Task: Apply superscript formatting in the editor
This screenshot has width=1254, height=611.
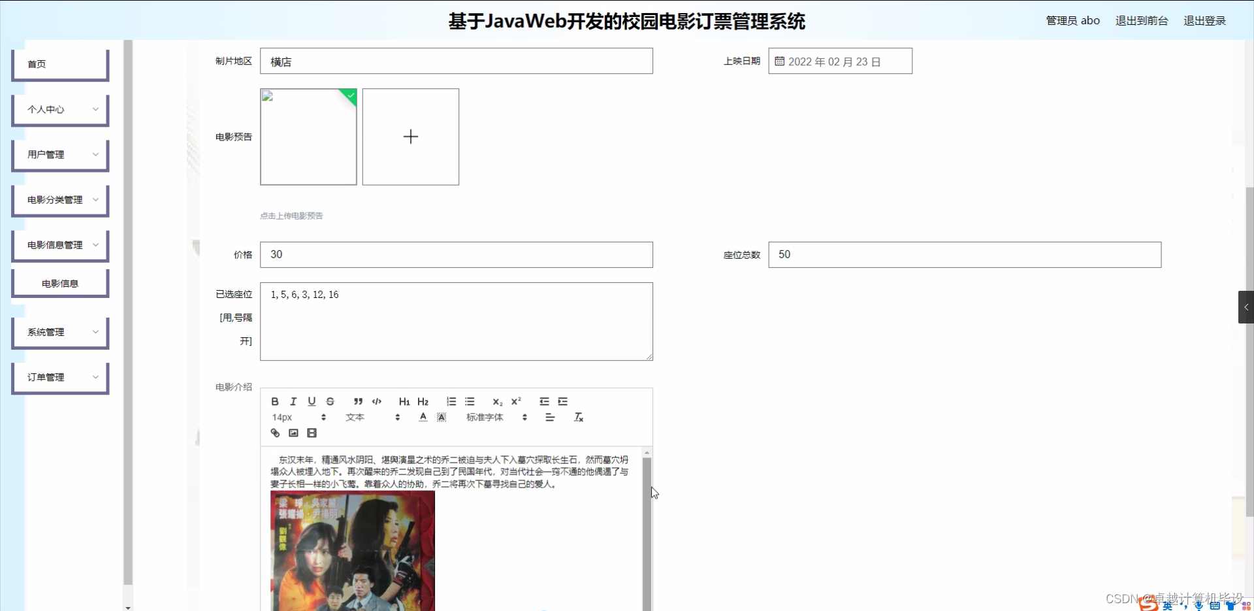Action: (515, 401)
